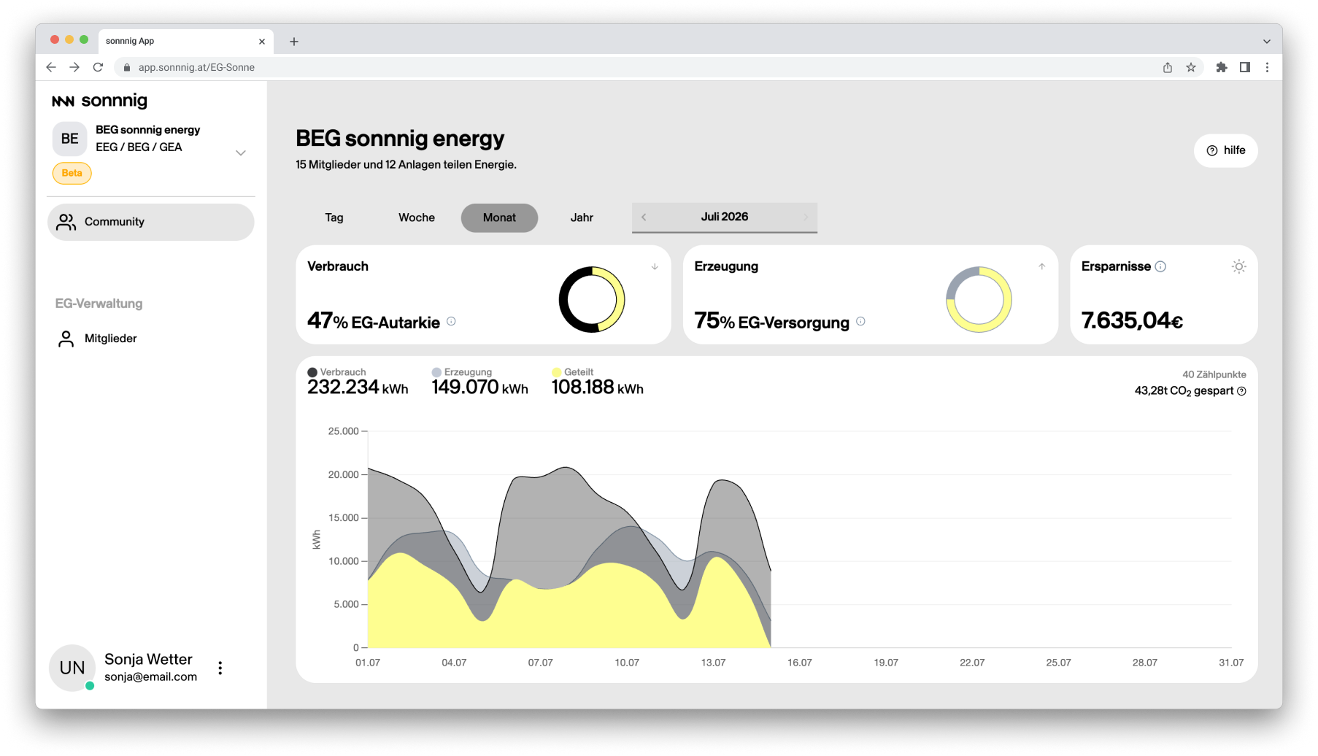The image size is (1318, 756).
Task: Click the 108.188 kWh Geteilt value
Action: coord(597,387)
